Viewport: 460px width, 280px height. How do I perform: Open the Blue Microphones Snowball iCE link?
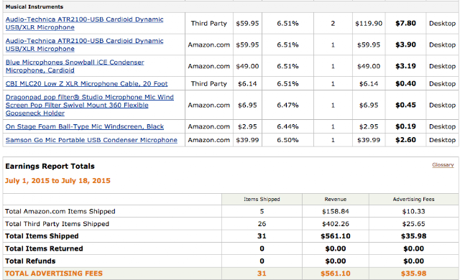75,66
